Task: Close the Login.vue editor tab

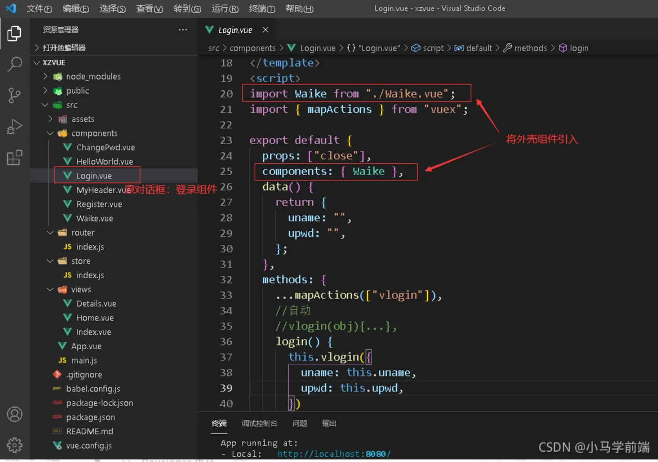Action: tap(266, 30)
